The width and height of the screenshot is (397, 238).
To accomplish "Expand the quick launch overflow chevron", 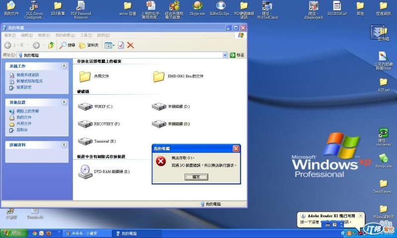I will coord(59,232).
